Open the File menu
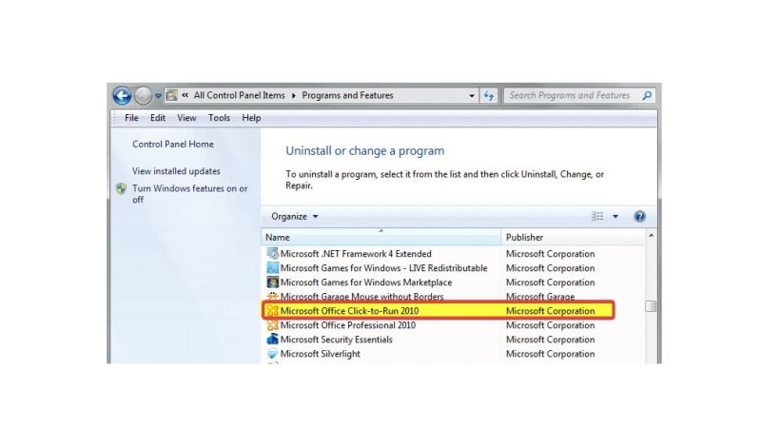The image size is (761, 428). (131, 118)
